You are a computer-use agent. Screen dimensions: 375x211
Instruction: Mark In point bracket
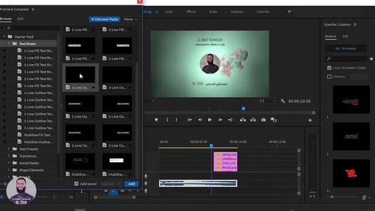[167, 120]
